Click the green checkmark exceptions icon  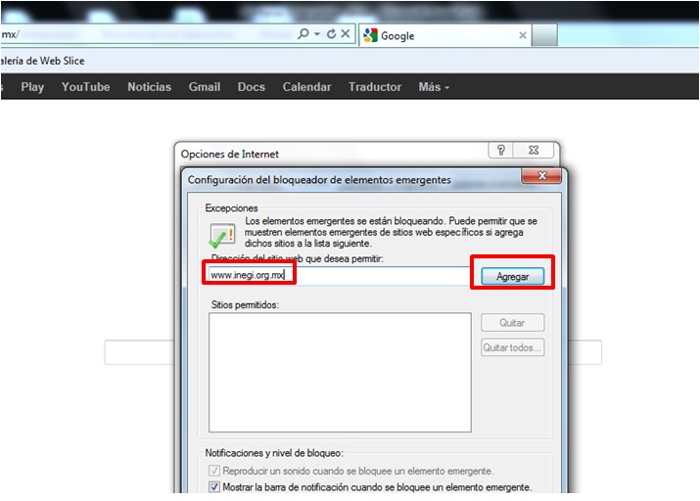221,236
